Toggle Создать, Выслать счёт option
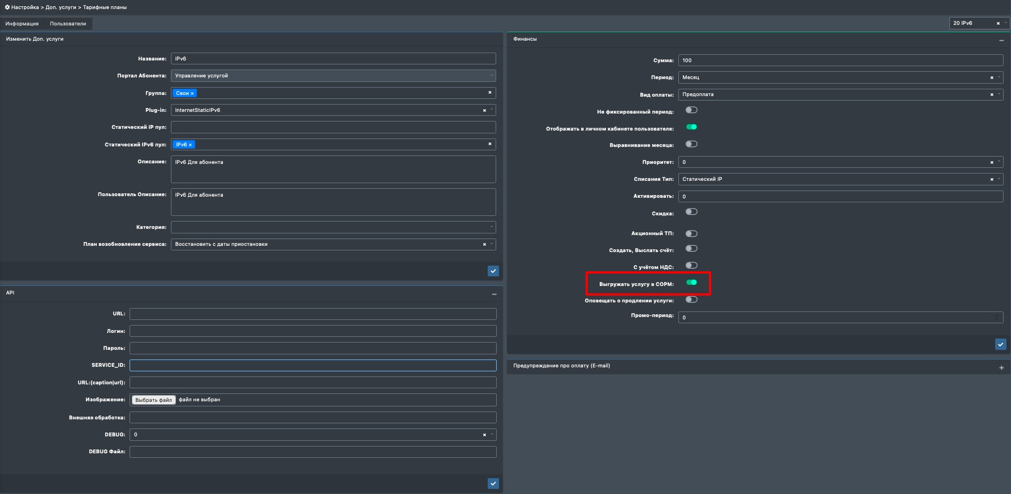1011x494 pixels. [691, 249]
